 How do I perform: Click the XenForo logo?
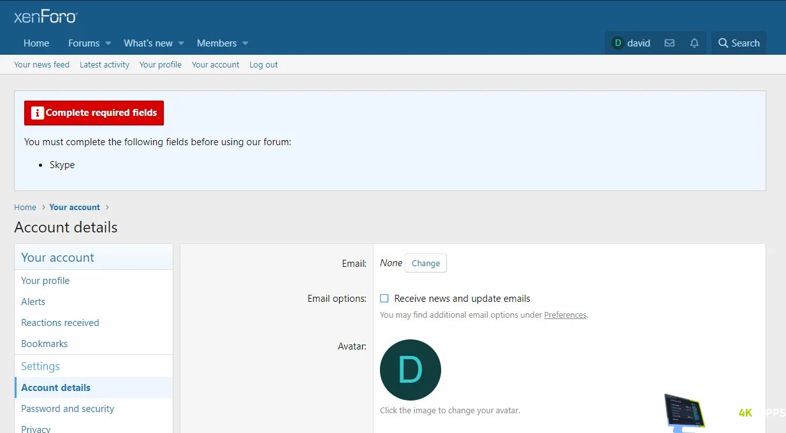click(45, 17)
